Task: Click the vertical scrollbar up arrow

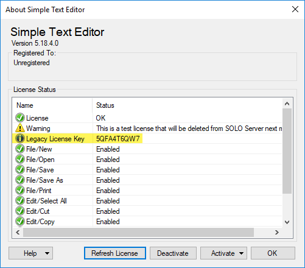Action: 287,104
